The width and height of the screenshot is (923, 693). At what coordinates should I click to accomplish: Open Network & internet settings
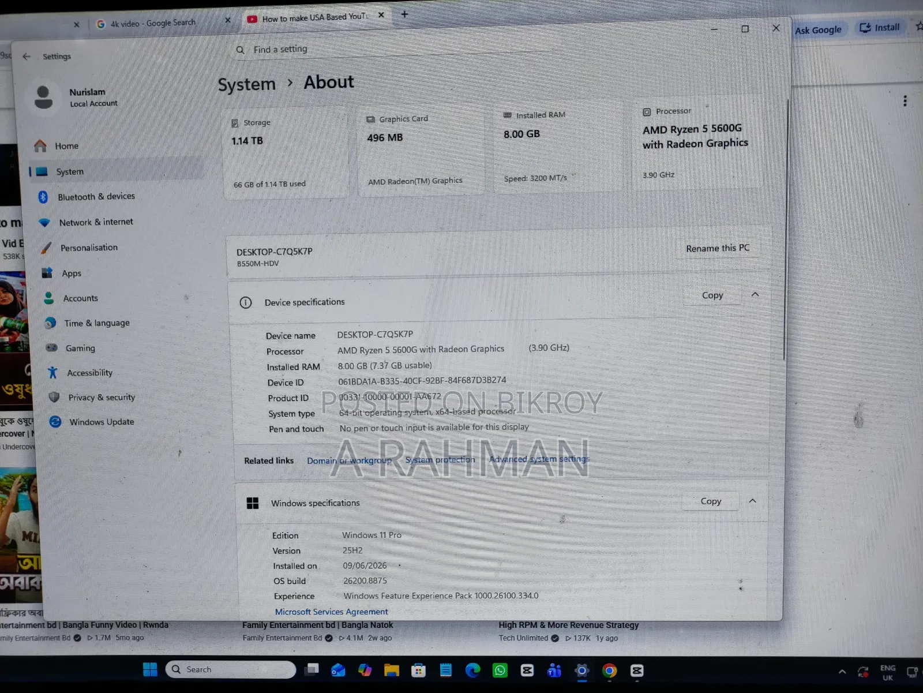pyautogui.click(x=96, y=222)
